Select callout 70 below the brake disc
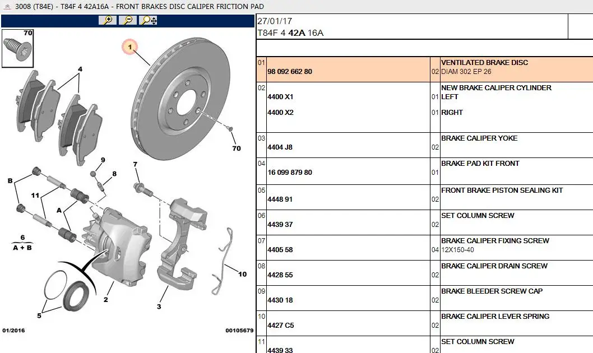This screenshot has height=353, width=593. (x=237, y=148)
